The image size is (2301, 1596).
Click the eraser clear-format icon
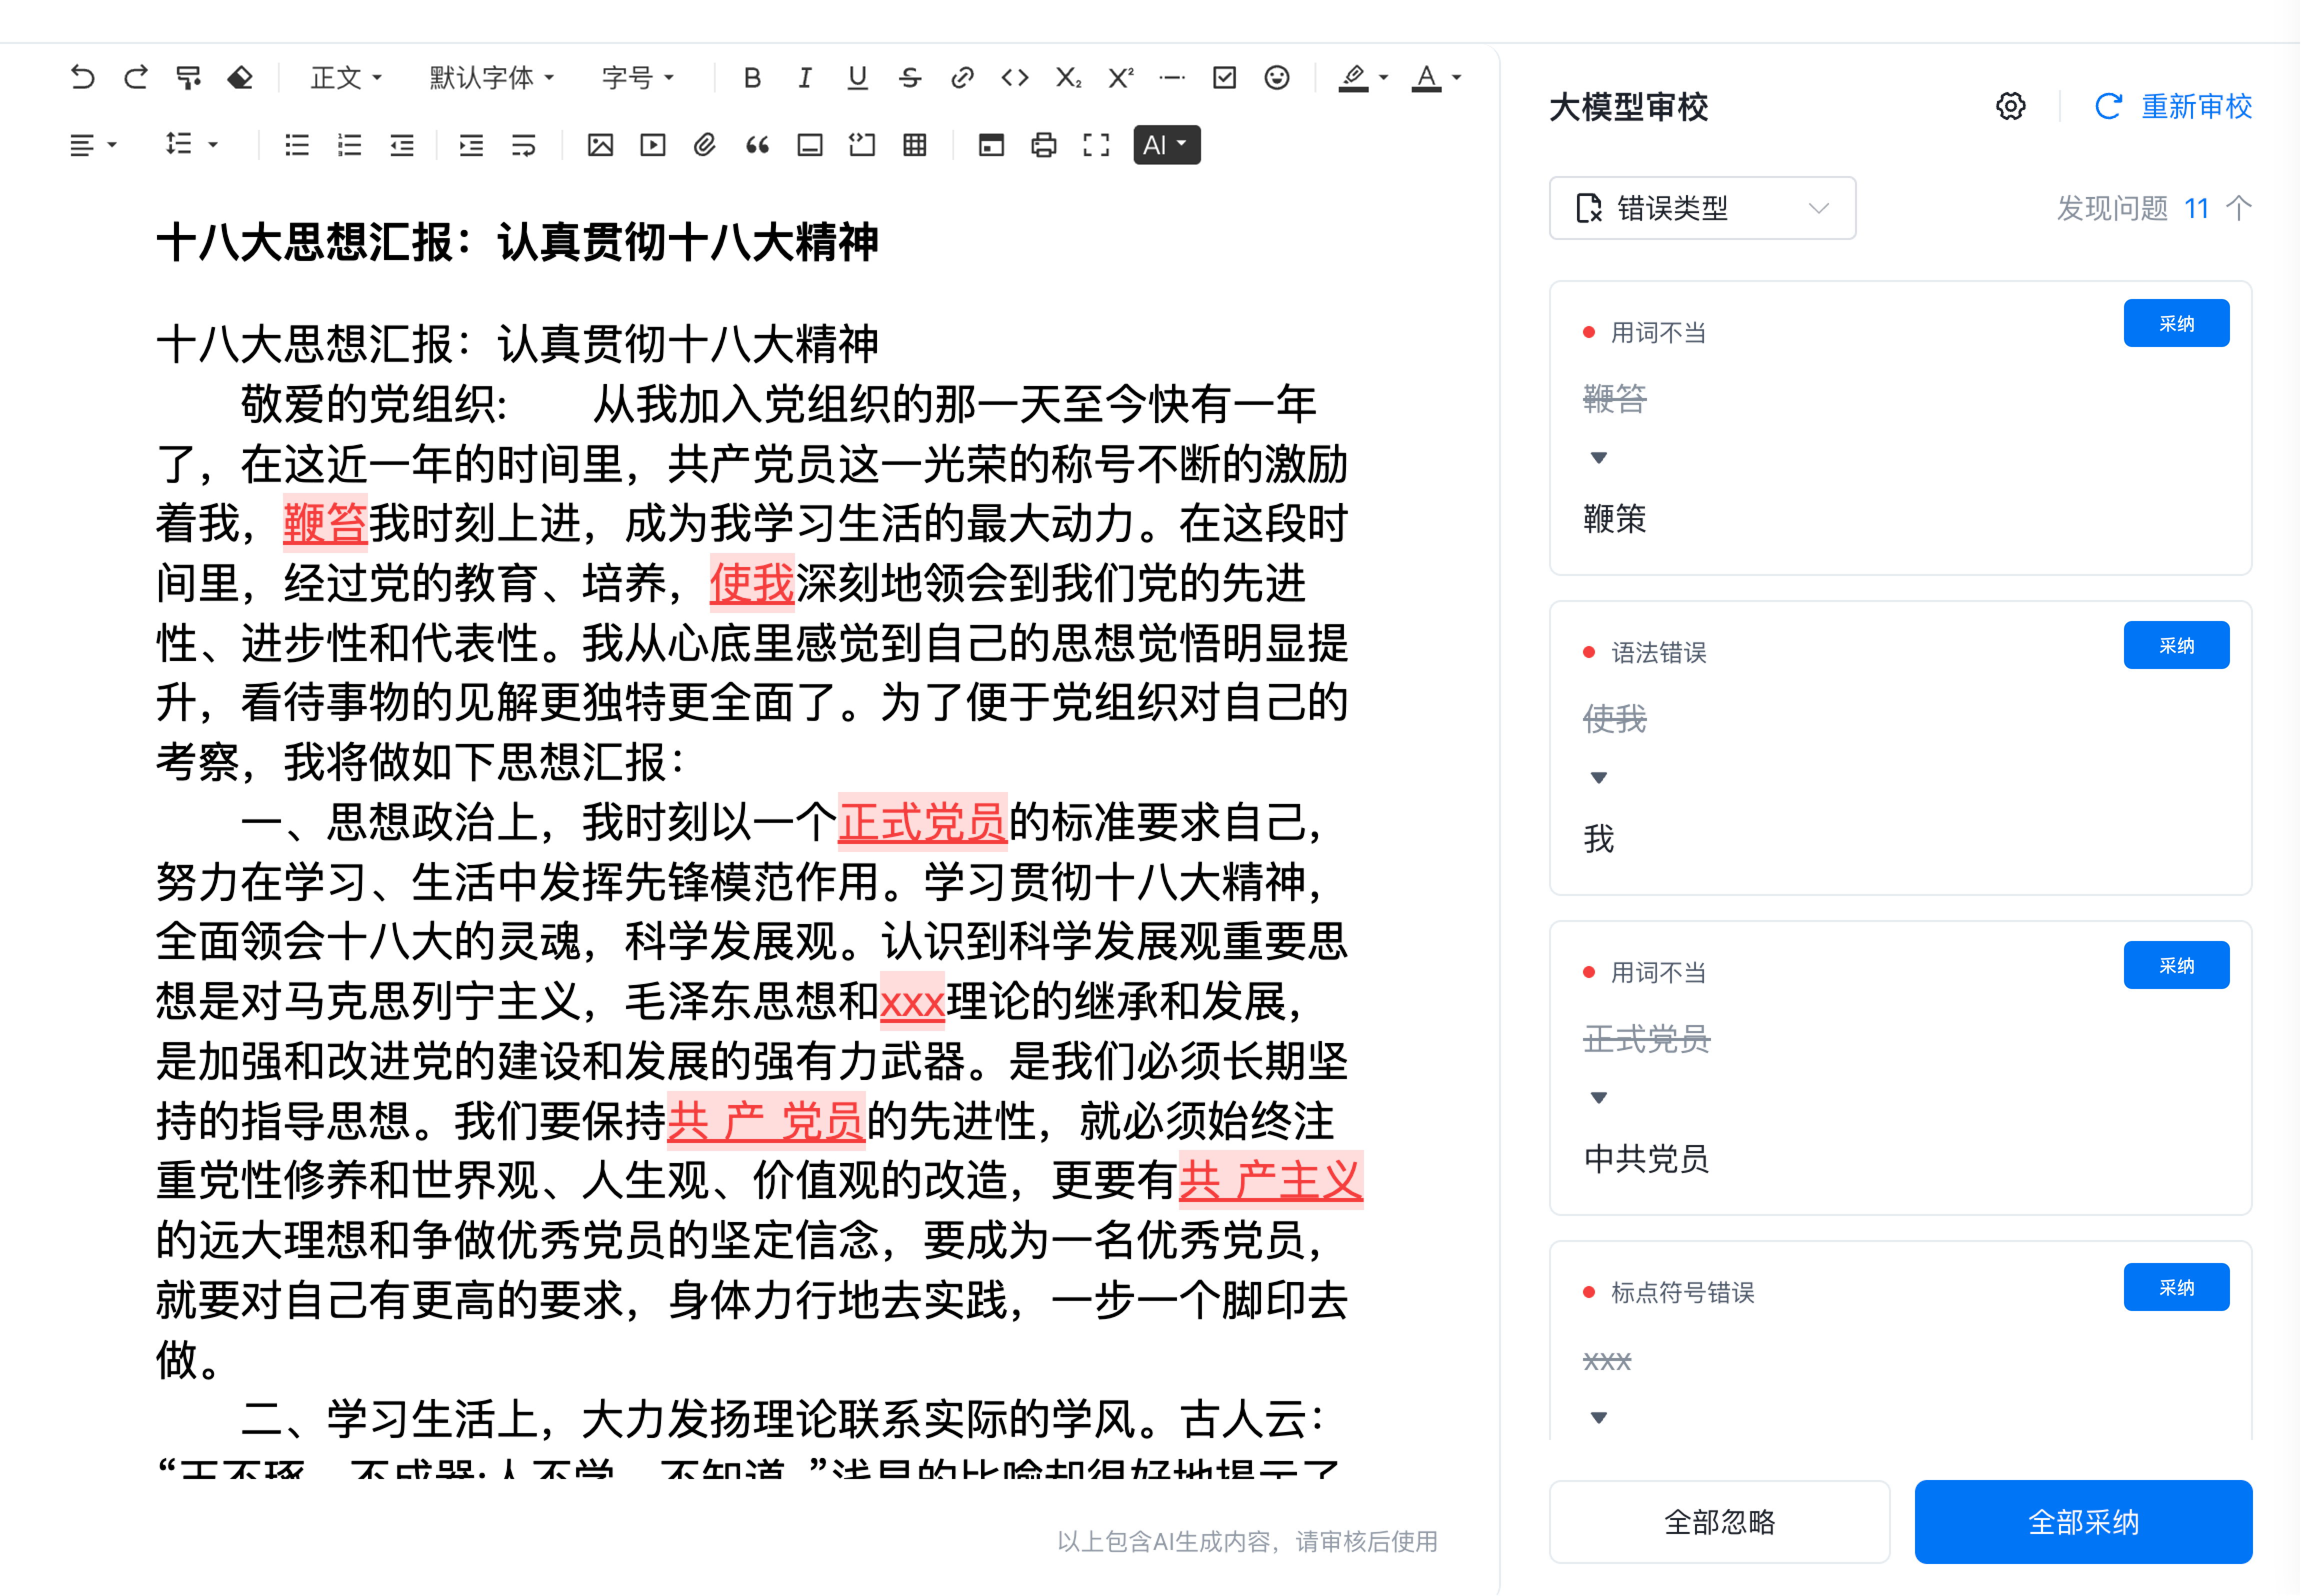240,77
